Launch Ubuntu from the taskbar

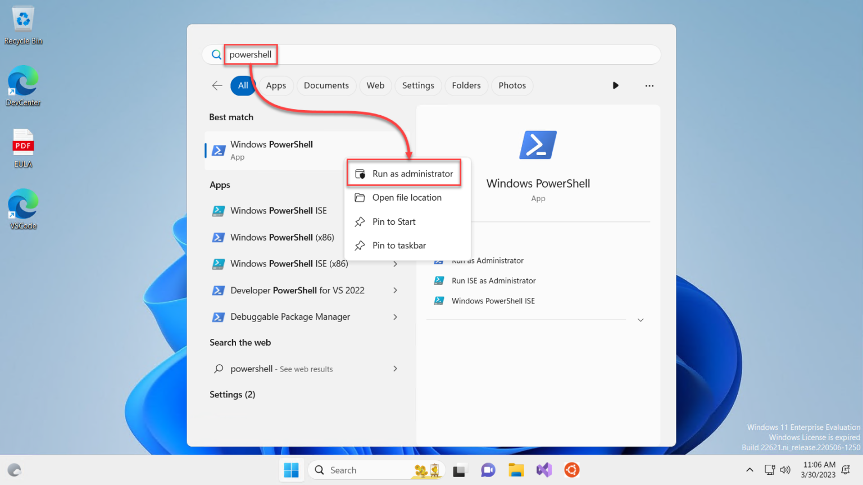click(571, 470)
